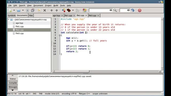Open the Search menu

click(22, 5)
